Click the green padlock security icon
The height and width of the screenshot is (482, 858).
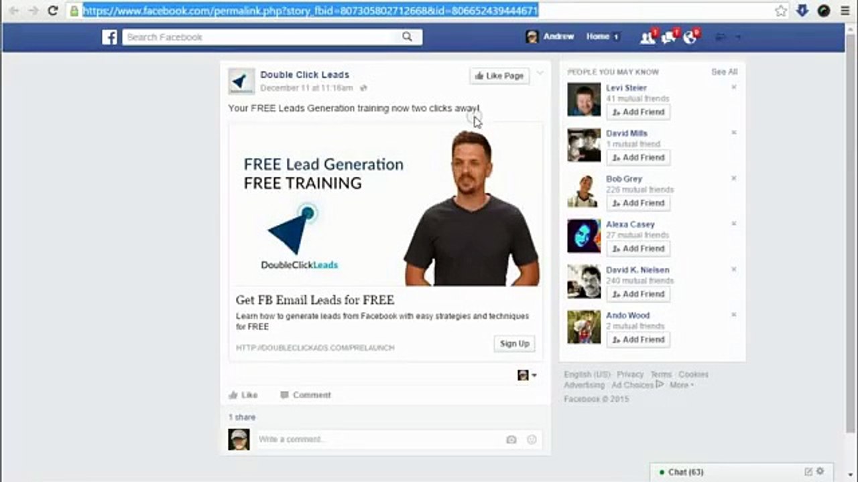click(74, 11)
